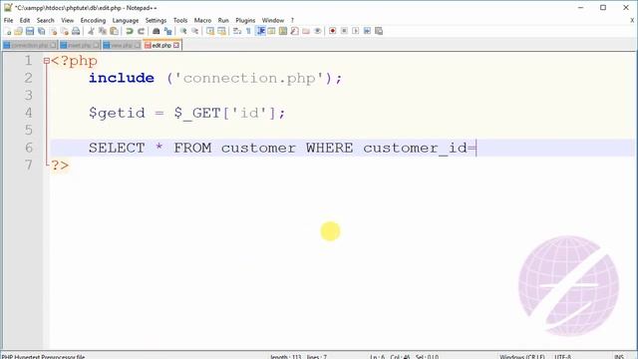The width and height of the screenshot is (638, 359).
Task: Play back recorded macro icon
Action: (355, 31)
